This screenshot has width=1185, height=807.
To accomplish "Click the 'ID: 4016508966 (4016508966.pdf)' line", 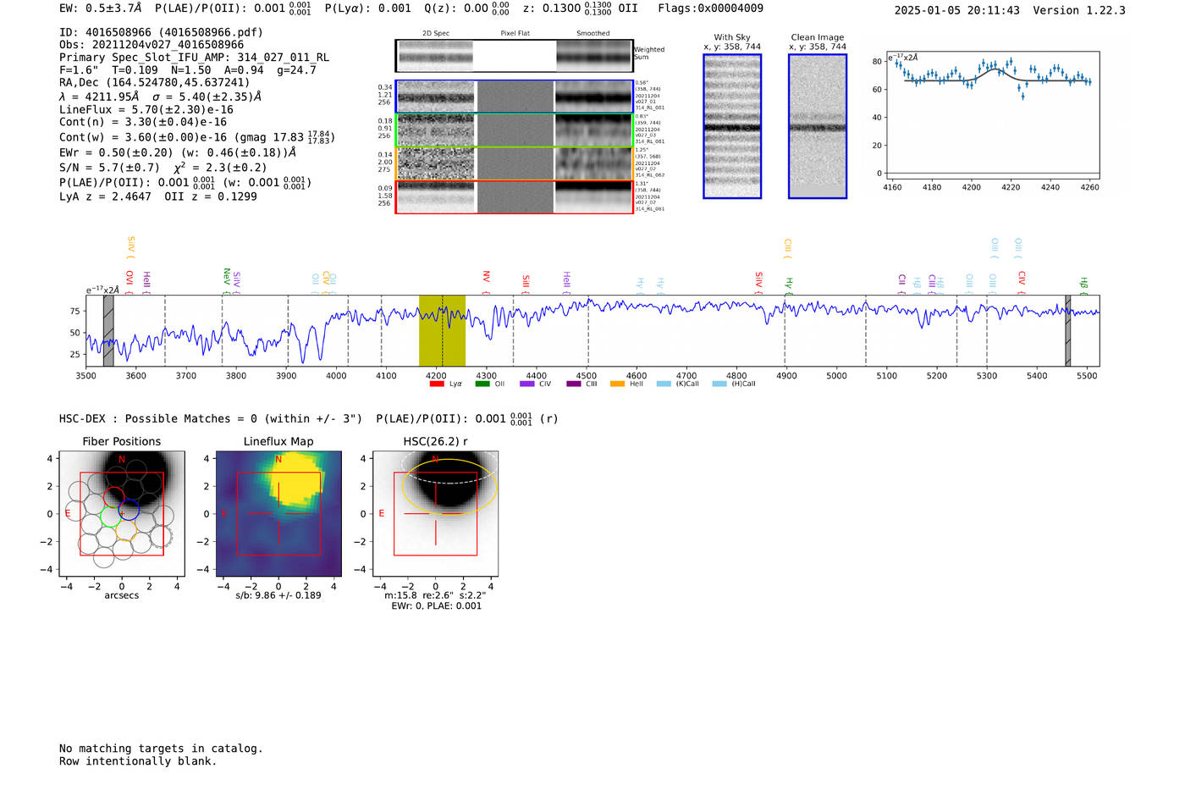I will click(x=161, y=32).
